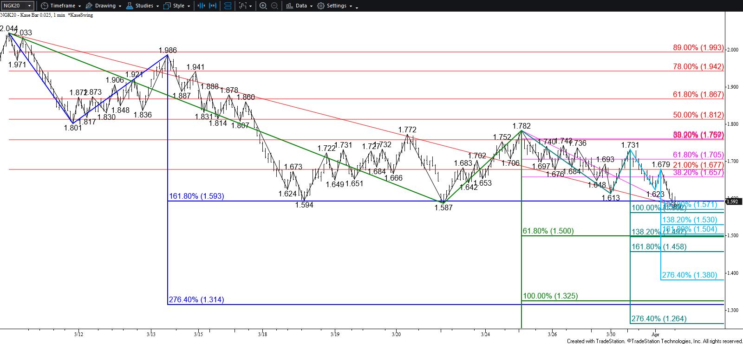Zoom out with the magnifier minus icon

click(274, 6)
